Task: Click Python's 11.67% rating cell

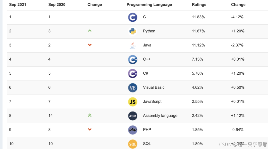Action: click(198, 31)
